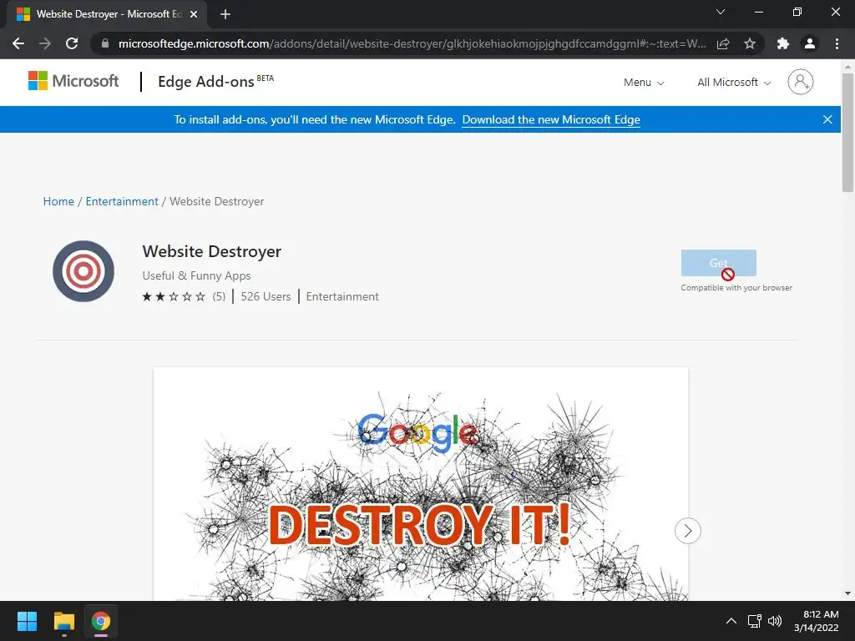The width and height of the screenshot is (855, 641).
Task: Click the browser forward arrow
Action: click(x=45, y=43)
